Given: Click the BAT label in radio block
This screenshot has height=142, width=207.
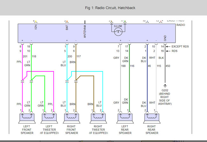Looking at the screenshot, I should (x=67, y=28).
